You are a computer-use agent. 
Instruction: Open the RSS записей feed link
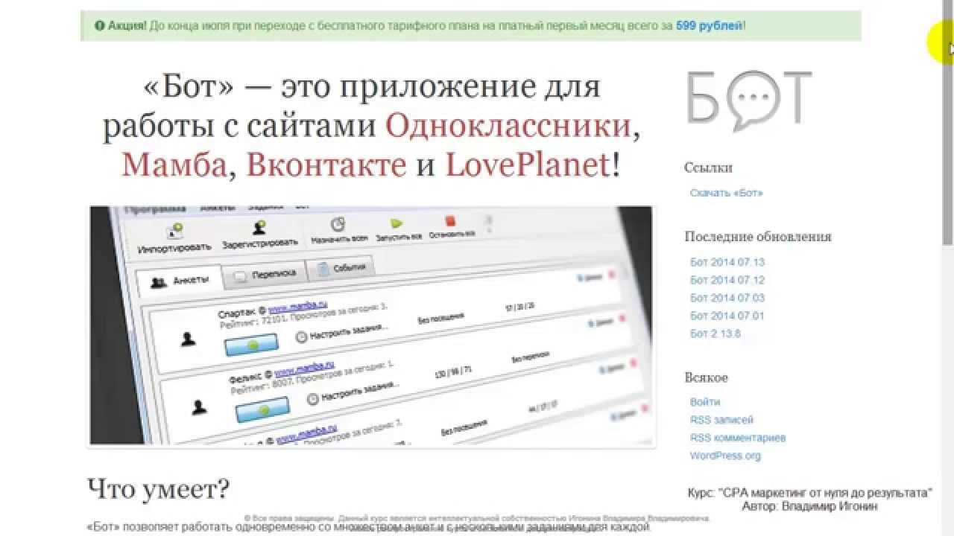tap(721, 420)
